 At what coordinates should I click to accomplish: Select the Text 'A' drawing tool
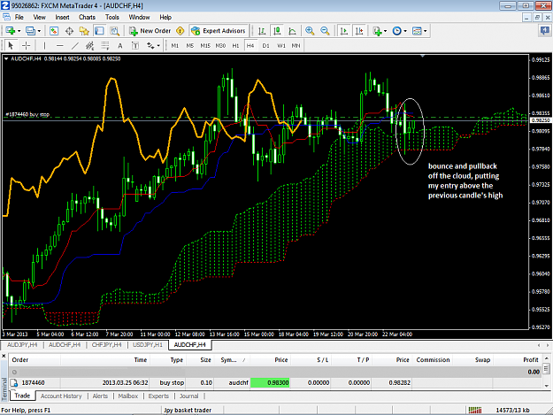click(x=120, y=45)
